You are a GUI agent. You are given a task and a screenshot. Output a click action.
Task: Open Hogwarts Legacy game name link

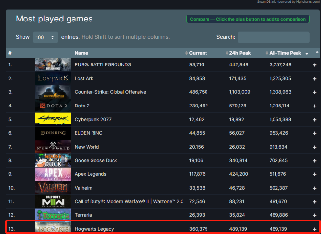(x=94, y=229)
